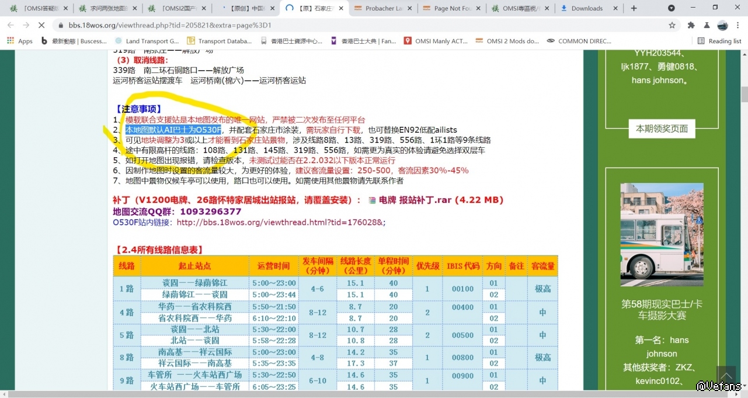Open the Transport Database bookmark
This screenshot has width=748, height=398.
coord(220,41)
